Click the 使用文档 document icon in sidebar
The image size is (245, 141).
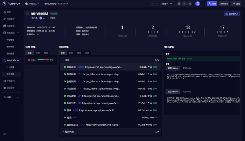(x=5, y=81)
